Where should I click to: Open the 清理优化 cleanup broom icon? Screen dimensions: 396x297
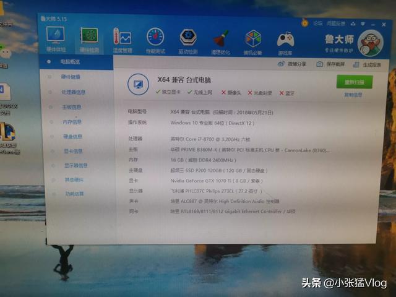coord(220,42)
